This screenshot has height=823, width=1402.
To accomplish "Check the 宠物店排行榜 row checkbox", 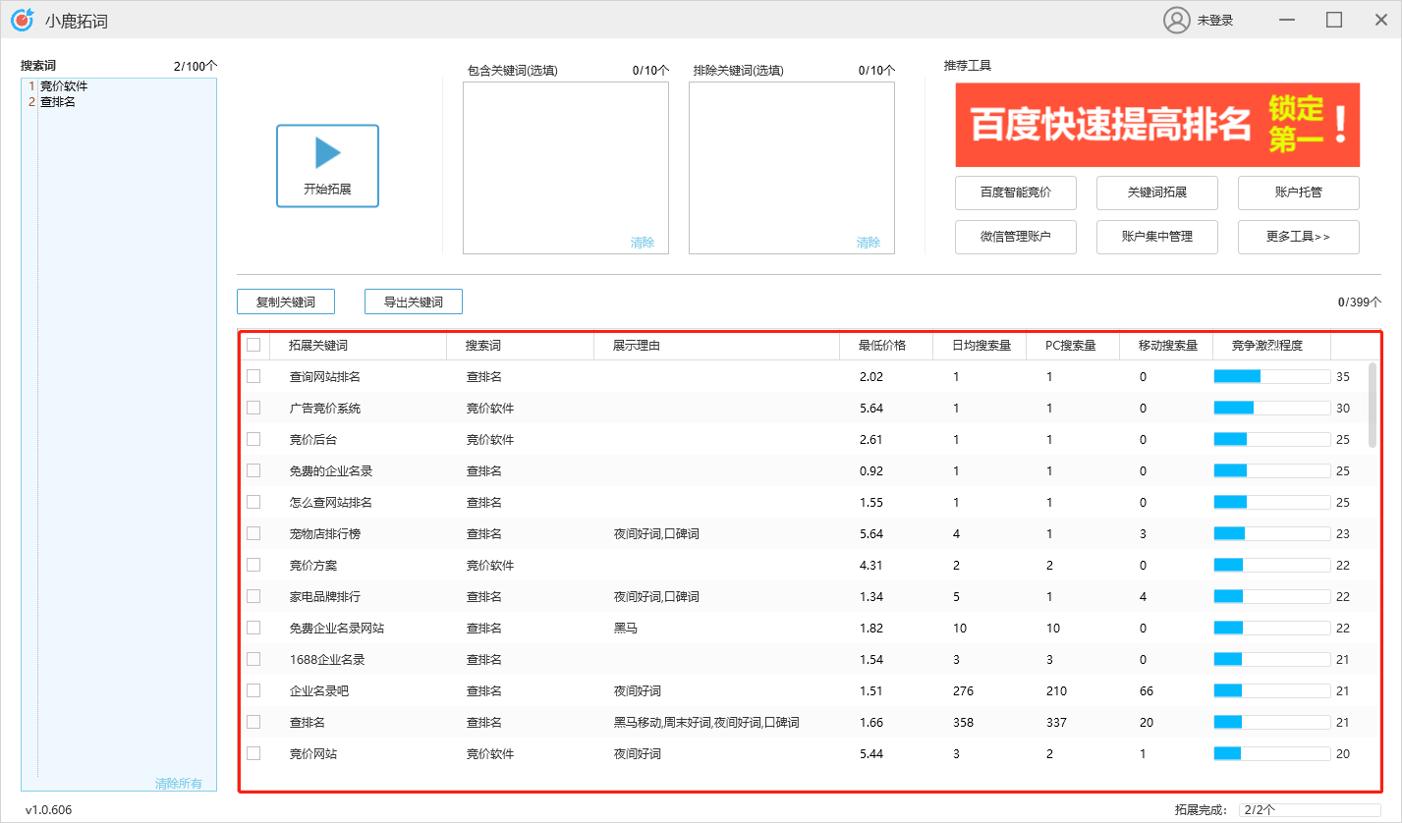I will 253,533.
